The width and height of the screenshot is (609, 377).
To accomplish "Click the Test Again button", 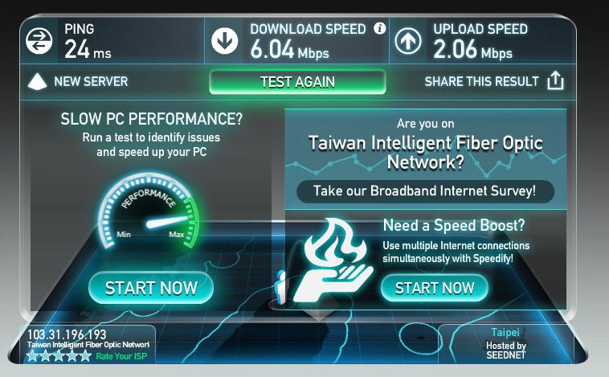I will [x=297, y=82].
